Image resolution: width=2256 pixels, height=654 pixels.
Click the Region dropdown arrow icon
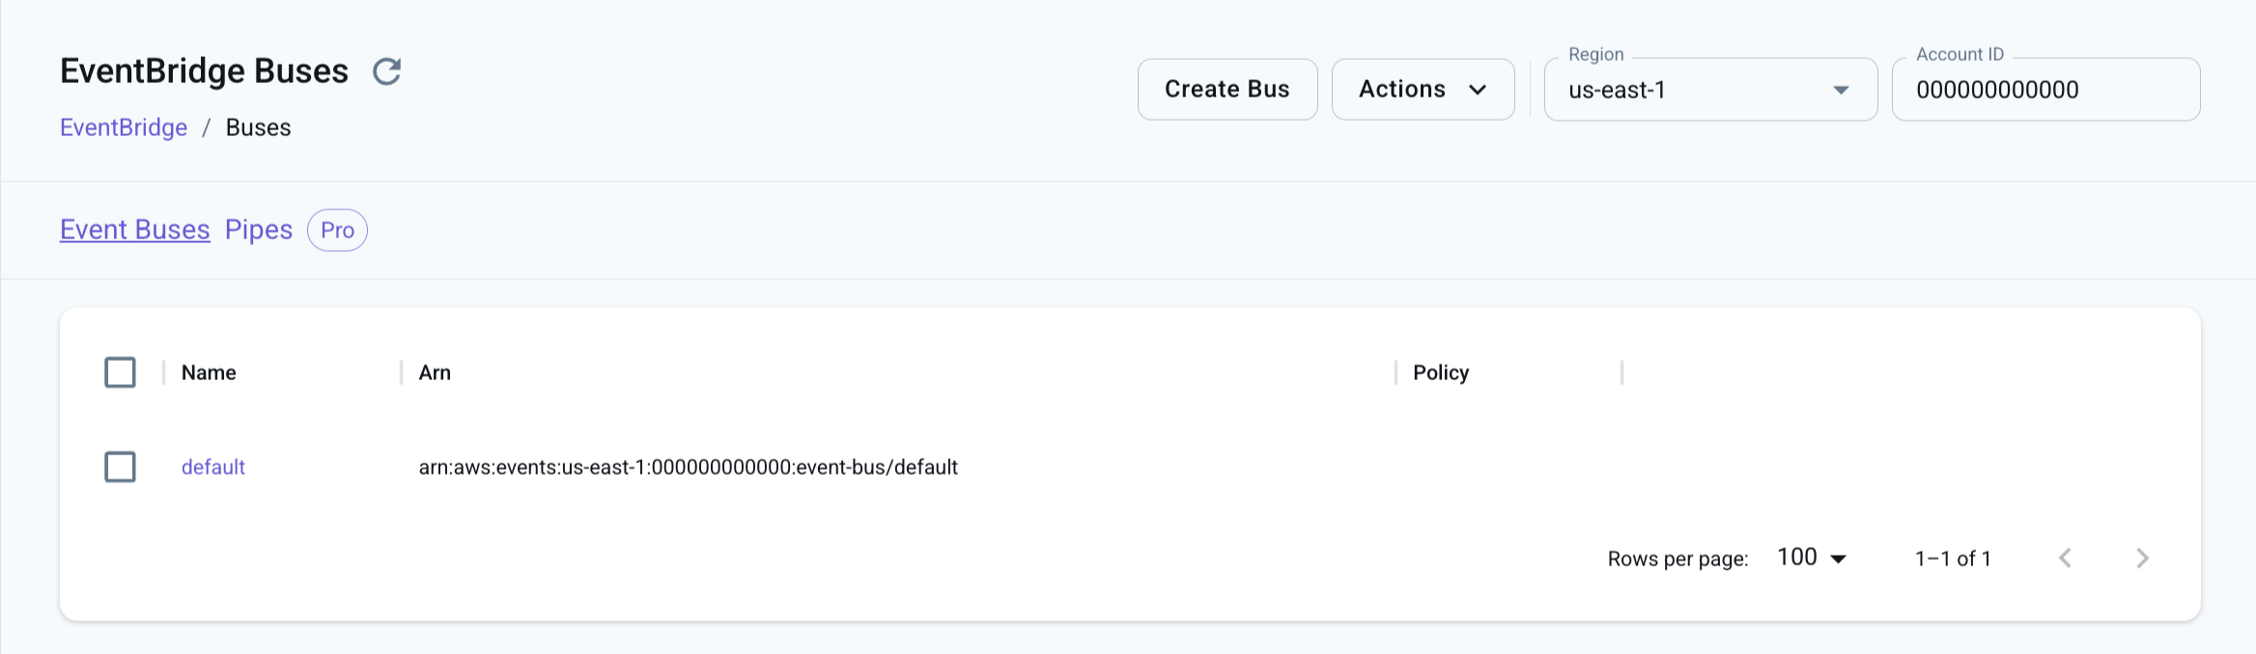pos(1841,90)
